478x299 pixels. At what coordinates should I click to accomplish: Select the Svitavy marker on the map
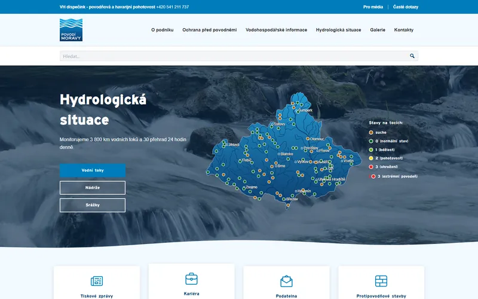click(272, 124)
